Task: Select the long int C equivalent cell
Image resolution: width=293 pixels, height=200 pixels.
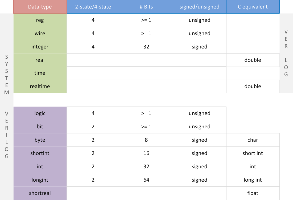Action: coord(253,180)
